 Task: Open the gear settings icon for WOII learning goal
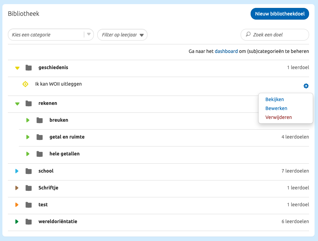pyautogui.click(x=306, y=86)
